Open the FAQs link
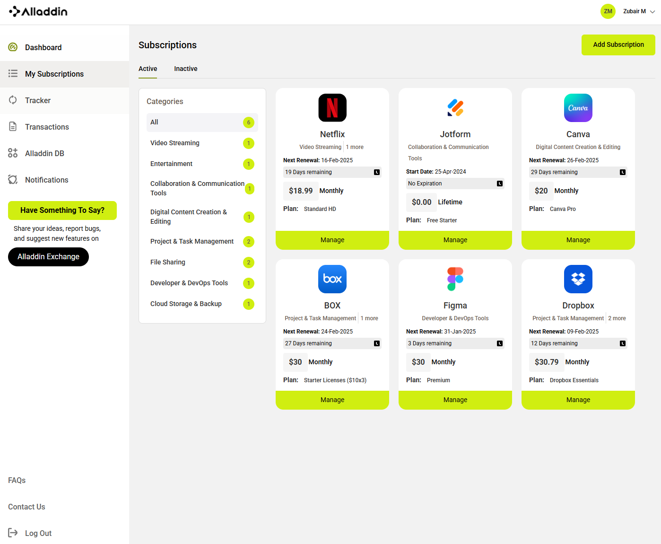The image size is (661, 544). (x=17, y=480)
